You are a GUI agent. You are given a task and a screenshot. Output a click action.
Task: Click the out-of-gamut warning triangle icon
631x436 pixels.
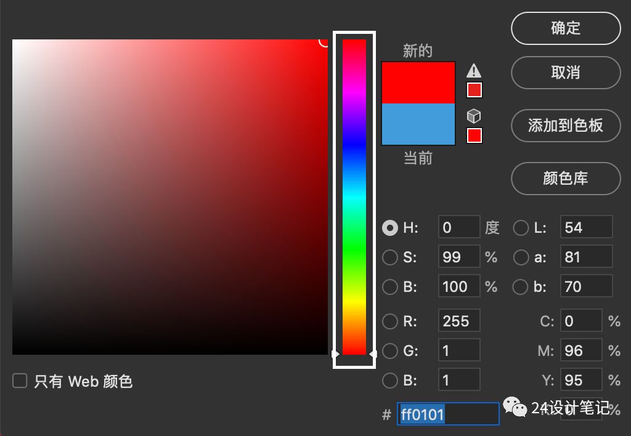click(473, 70)
